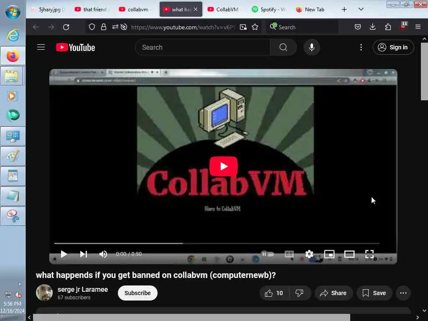Open the Notepad taskbar icon

tap(13, 196)
